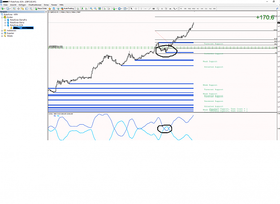
Task: Toggle the Market Watch window icon
Action: pos(14,9)
